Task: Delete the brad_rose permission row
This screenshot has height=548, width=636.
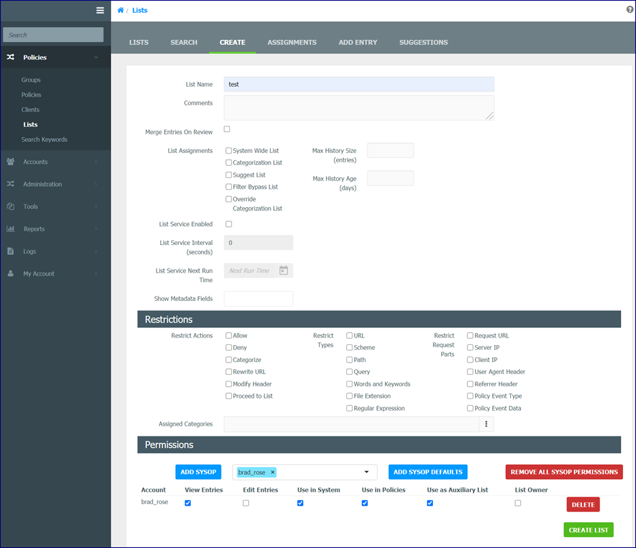Action: 583,505
